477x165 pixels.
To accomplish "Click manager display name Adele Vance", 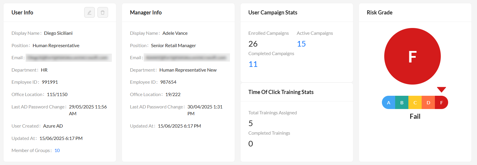I will tap(175, 33).
